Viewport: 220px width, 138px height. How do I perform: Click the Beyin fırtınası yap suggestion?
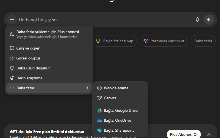(115, 41)
